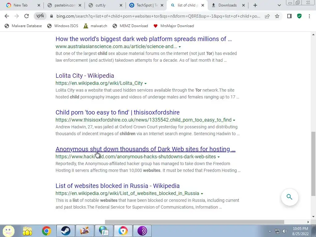Open the three-dot browser menu

pos(309,16)
